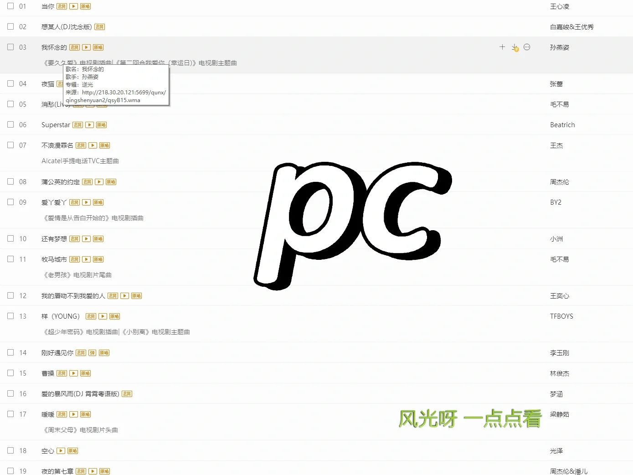Play the song 当你 via its play icon

73,6
